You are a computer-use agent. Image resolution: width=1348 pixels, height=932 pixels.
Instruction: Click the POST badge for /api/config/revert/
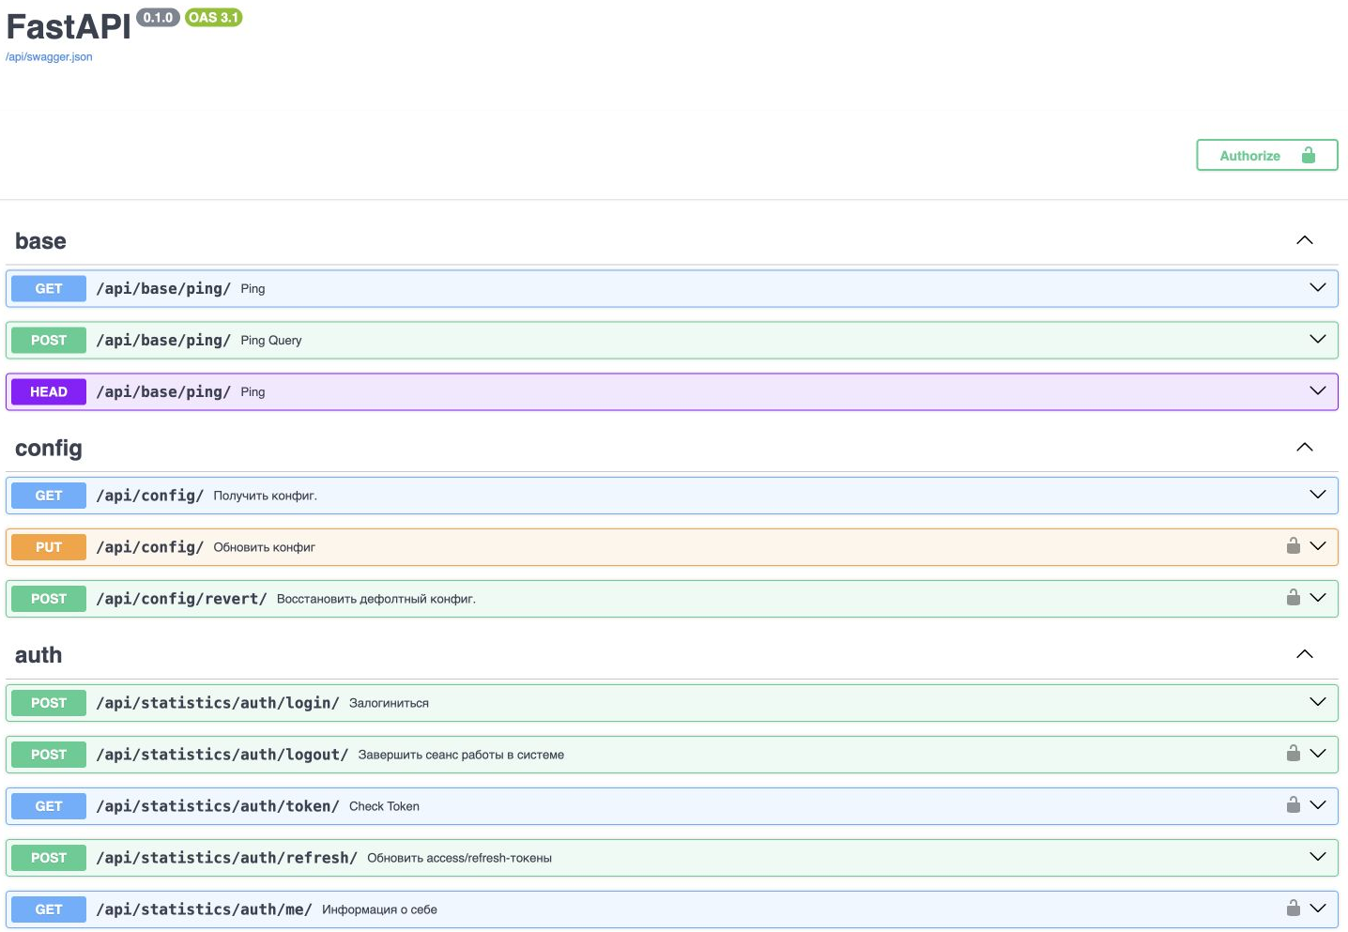[x=49, y=599]
